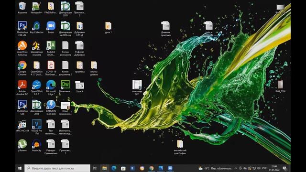This screenshot has width=306, height=172.
Task: Select the Опыт применения document
Action: tap(65, 107)
